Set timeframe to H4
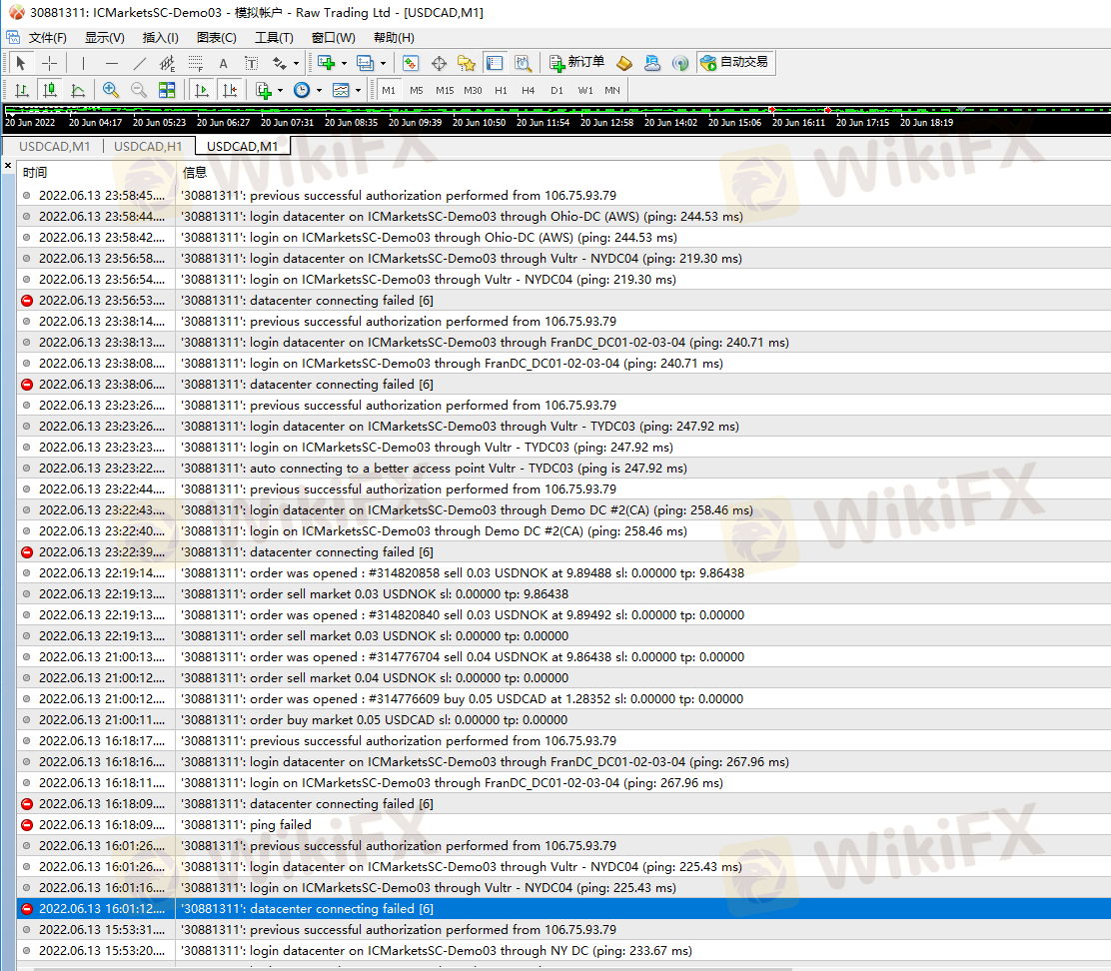This screenshot has height=971, width=1111. click(x=528, y=91)
